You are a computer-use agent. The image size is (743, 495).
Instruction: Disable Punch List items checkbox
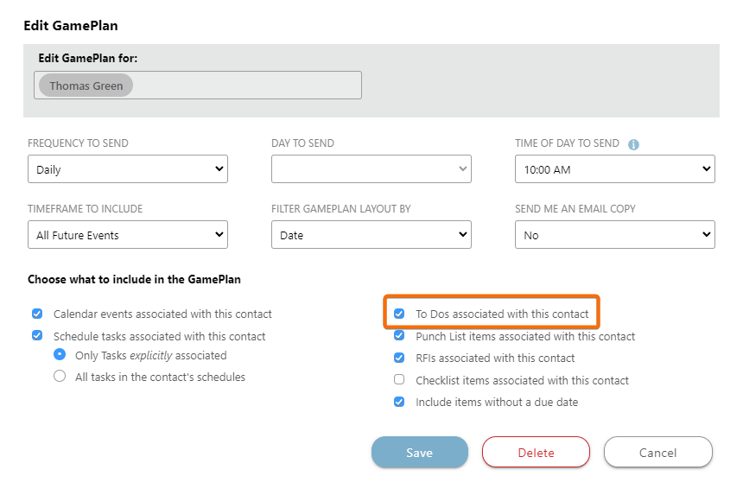click(399, 336)
